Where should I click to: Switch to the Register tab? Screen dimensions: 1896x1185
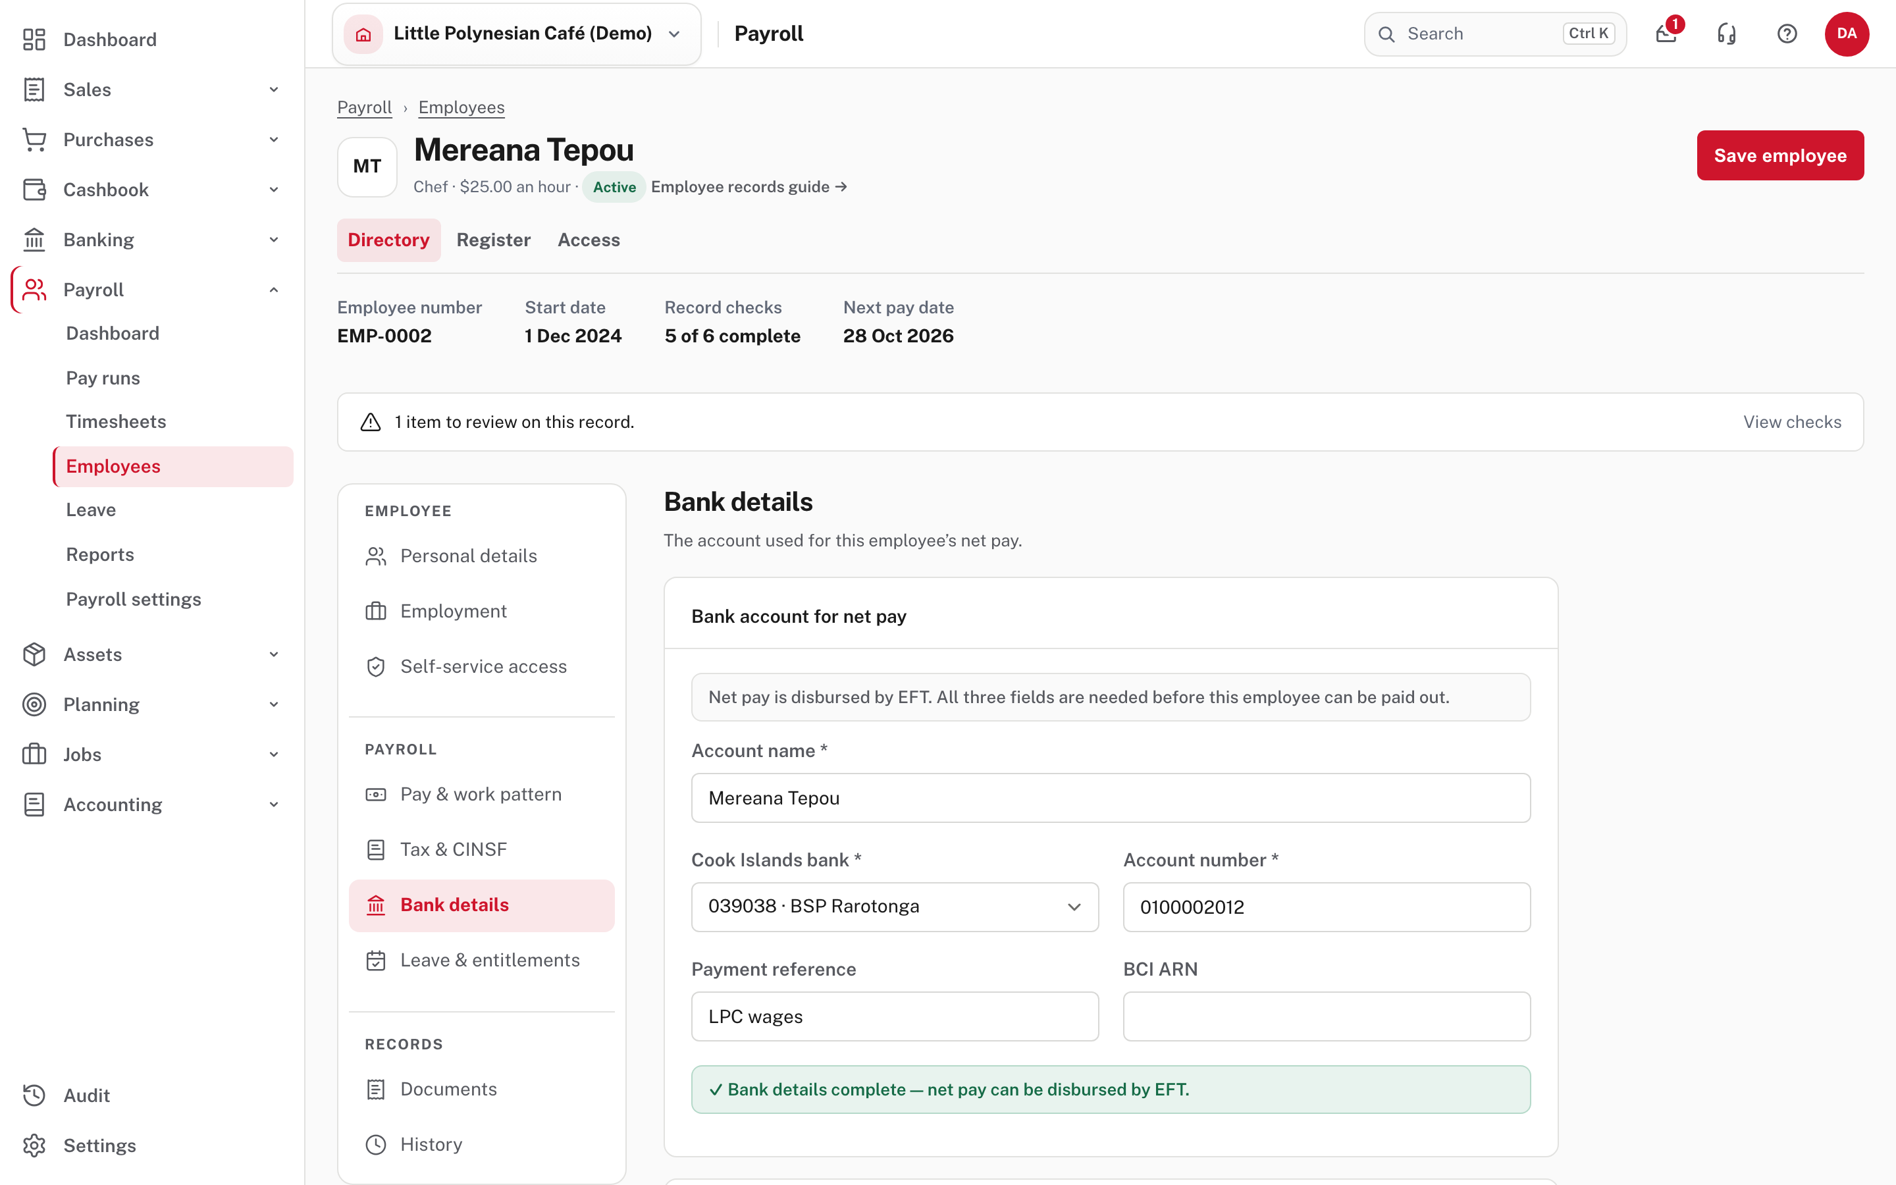[494, 240]
